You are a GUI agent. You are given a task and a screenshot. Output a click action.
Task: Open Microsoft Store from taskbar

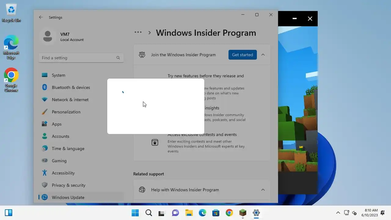click(x=216, y=213)
